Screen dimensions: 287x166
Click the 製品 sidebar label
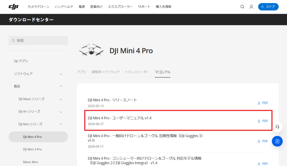(x=17, y=86)
